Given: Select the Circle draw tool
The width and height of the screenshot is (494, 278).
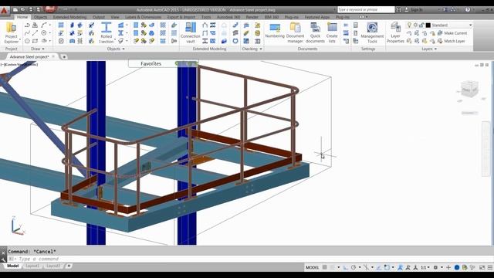Looking at the screenshot, I should (44, 32).
